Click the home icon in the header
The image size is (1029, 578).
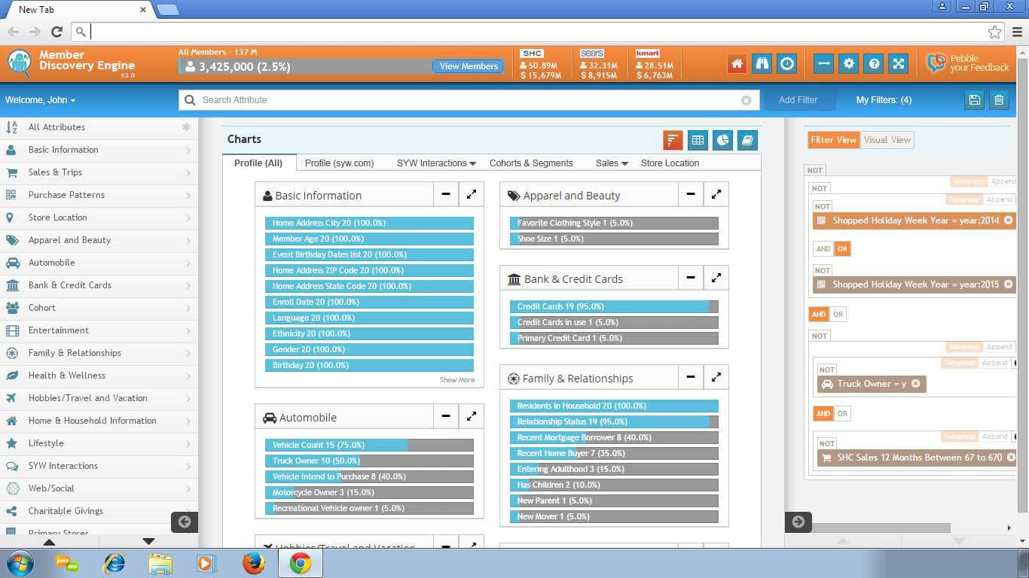[737, 64]
